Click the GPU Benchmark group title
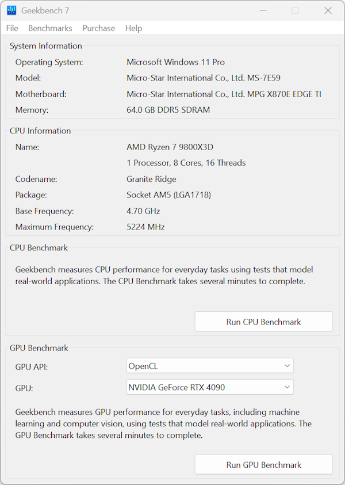This screenshot has height=485, width=345. pos(39,347)
